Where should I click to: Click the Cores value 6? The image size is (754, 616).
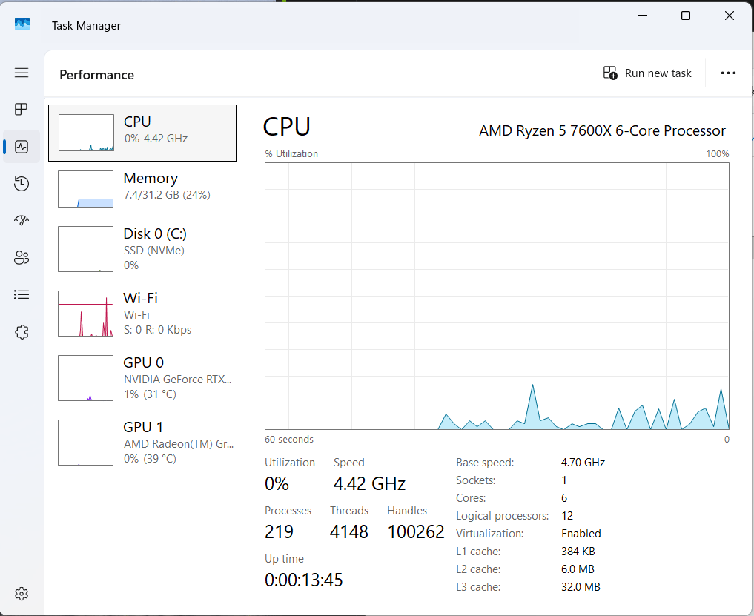click(564, 498)
